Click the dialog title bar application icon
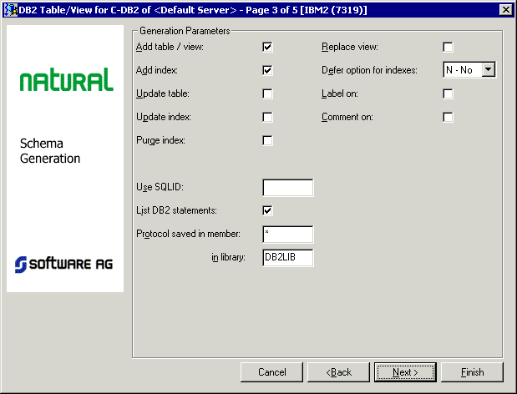Image resolution: width=517 pixels, height=394 pixels. 11,8
